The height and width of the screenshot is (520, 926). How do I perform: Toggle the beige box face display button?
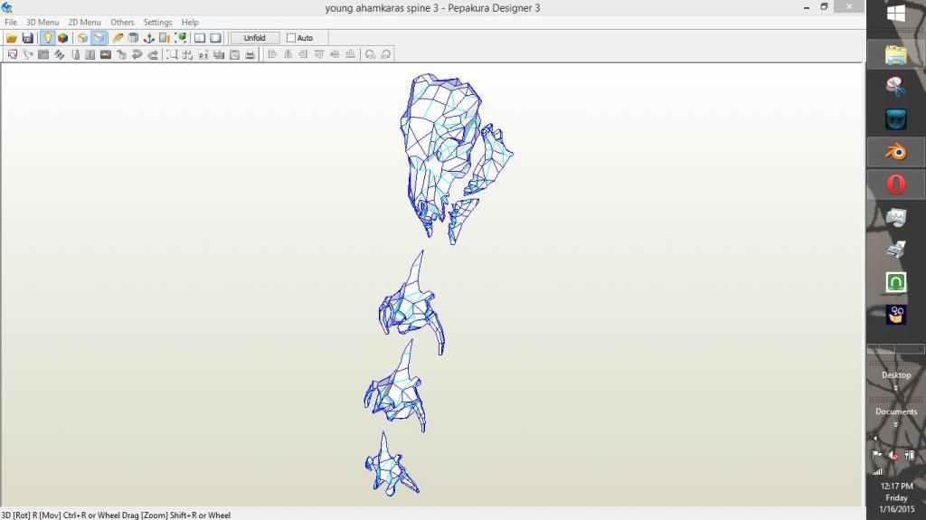click(82, 38)
